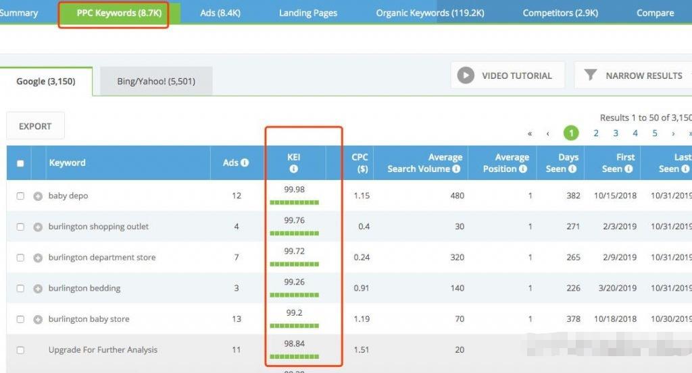692x373 pixels.
Task: Check the box for burlington baby store
Action: tap(20, 319)
